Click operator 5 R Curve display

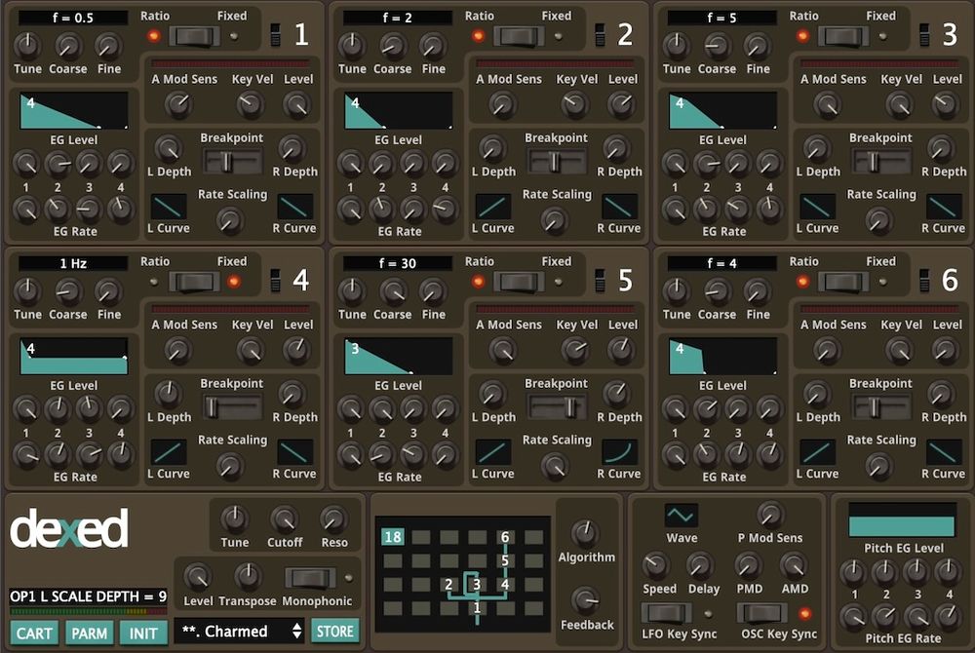pyautogui.click(x=620, y=452)
